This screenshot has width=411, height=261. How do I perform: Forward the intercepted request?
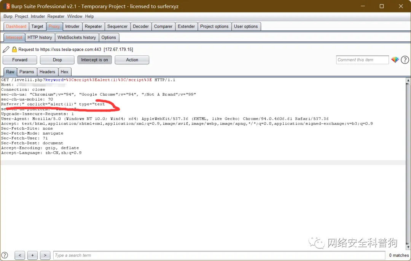tap(20, 60)
